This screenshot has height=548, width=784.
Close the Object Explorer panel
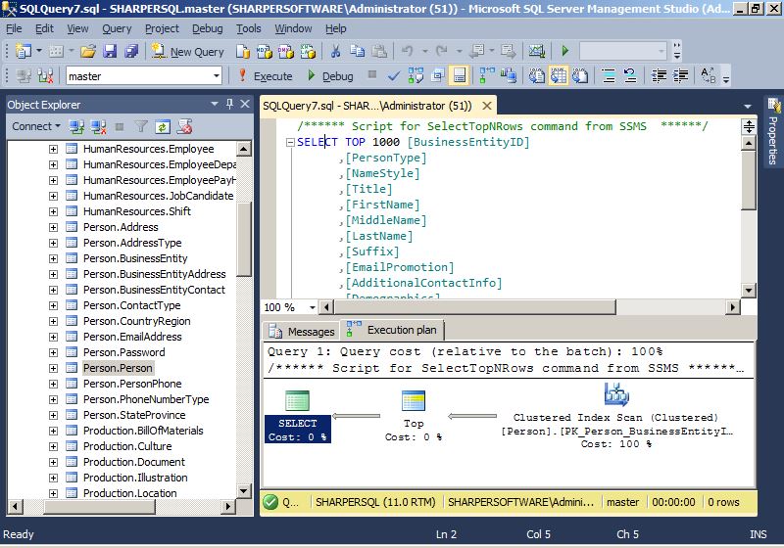(245, 104)
